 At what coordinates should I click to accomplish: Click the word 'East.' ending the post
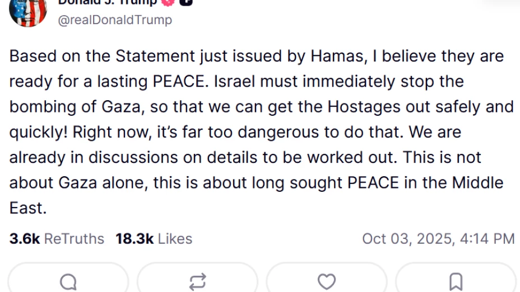coord(27,208)
